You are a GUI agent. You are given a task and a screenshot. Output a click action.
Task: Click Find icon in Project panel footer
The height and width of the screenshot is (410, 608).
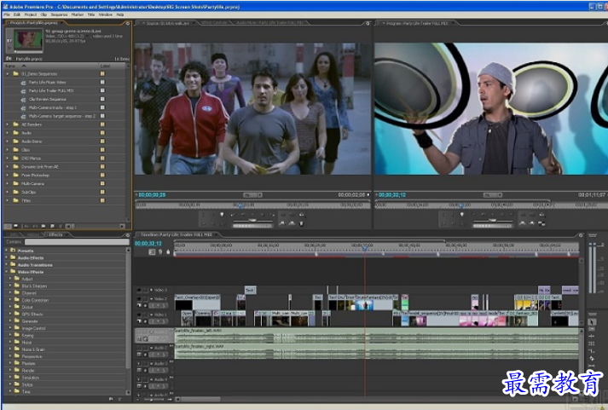click(35, 226)
